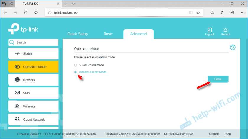Open the Wireless sidebar menu
This screenshot has width=248, height=139.
33,106
